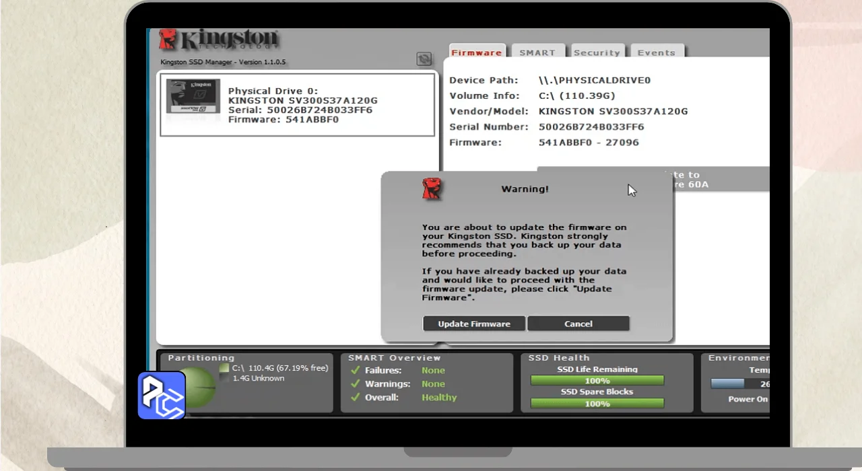
Task: Click the green checkmark beside Warnings
Action: click(355, 384)
